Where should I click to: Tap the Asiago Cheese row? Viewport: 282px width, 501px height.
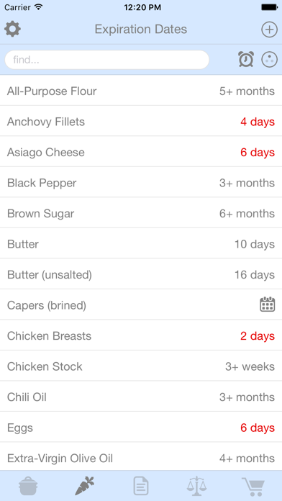[x=141, y=153]
